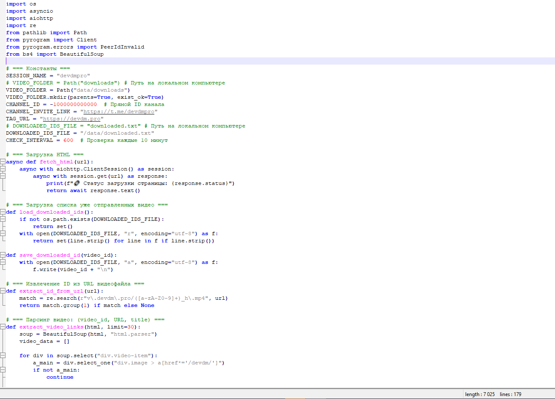
Task: Click the -1000000000000 channel ID value
Action: point(73,104)
